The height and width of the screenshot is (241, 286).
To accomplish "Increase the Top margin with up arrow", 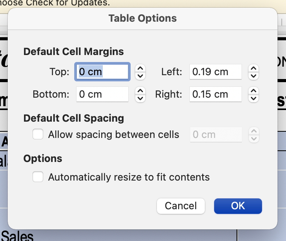I will click(140, 68).
